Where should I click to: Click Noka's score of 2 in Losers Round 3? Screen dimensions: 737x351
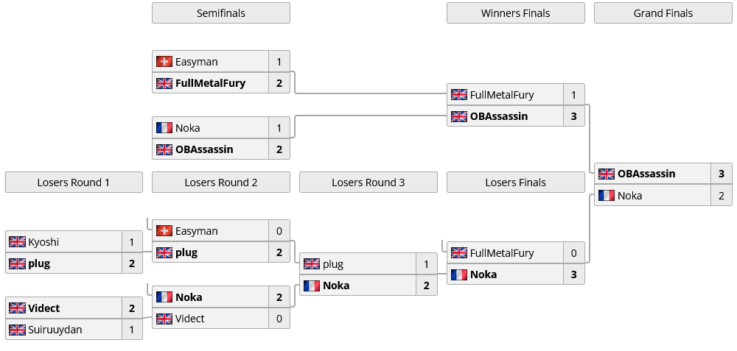[427, 286]
